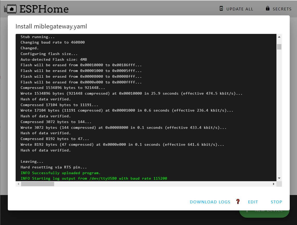The height and width of the screenshot is (225, 297).
Task: Click 'Compressed 17104 bytes to 11191...' line
Action: pos(59,105)
